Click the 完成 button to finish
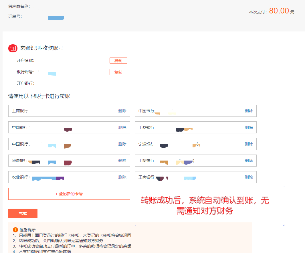305x253 pixels. [23, 213]
